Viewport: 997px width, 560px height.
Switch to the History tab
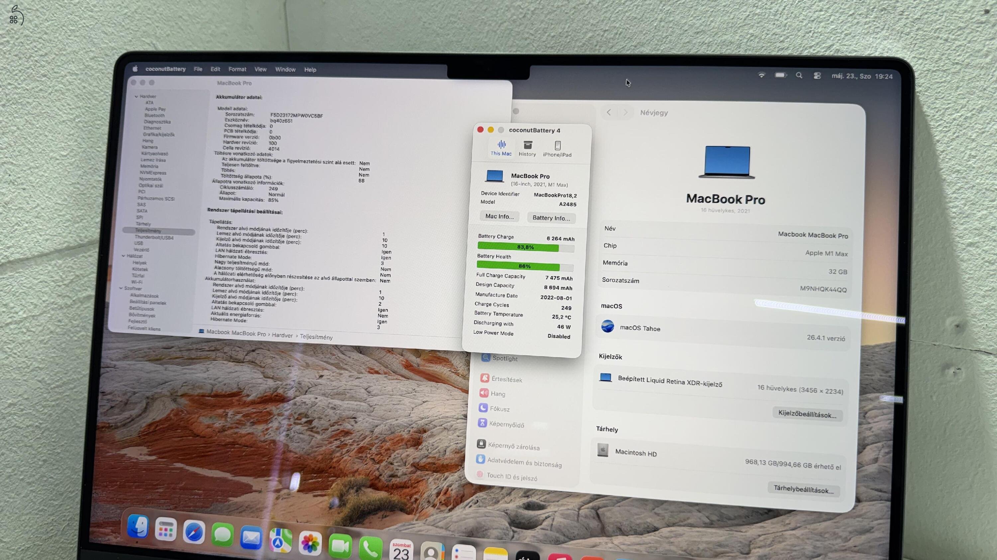pos(527,149)
